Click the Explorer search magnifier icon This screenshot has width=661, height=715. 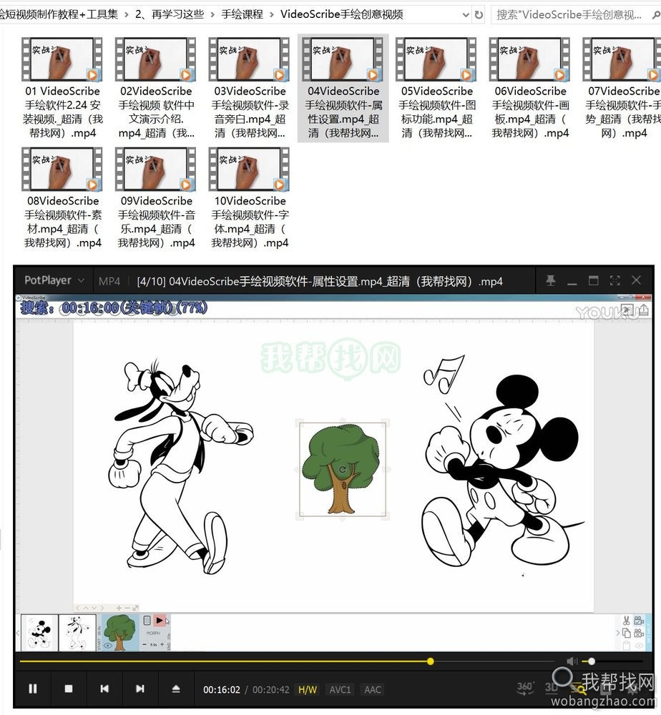click(x=656, y=14)
